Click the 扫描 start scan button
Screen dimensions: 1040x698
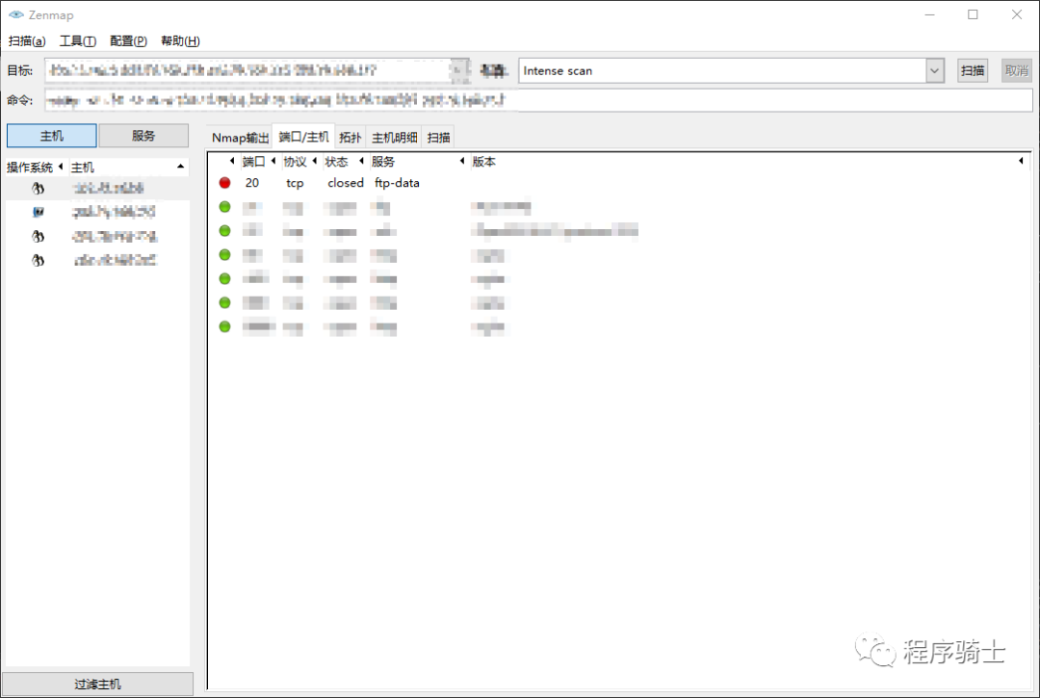pos(973,70)
